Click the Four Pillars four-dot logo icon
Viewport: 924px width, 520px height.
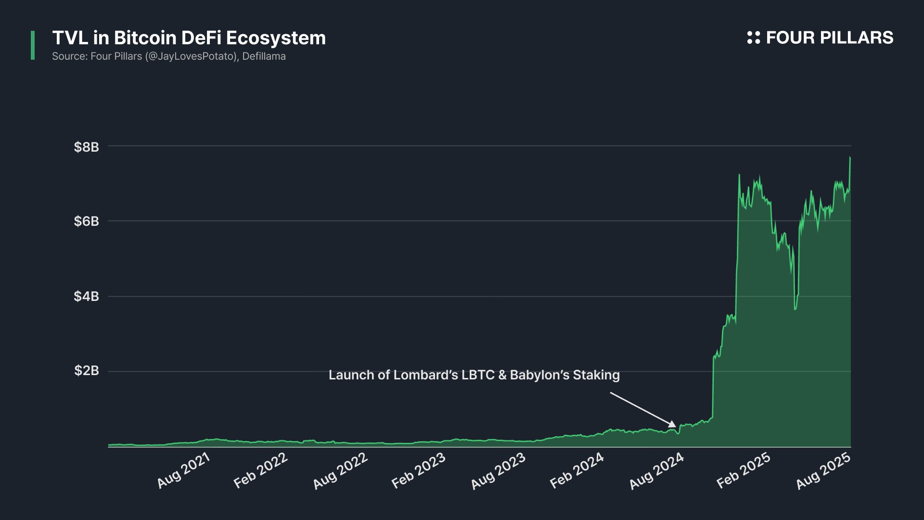coord(753,38)
